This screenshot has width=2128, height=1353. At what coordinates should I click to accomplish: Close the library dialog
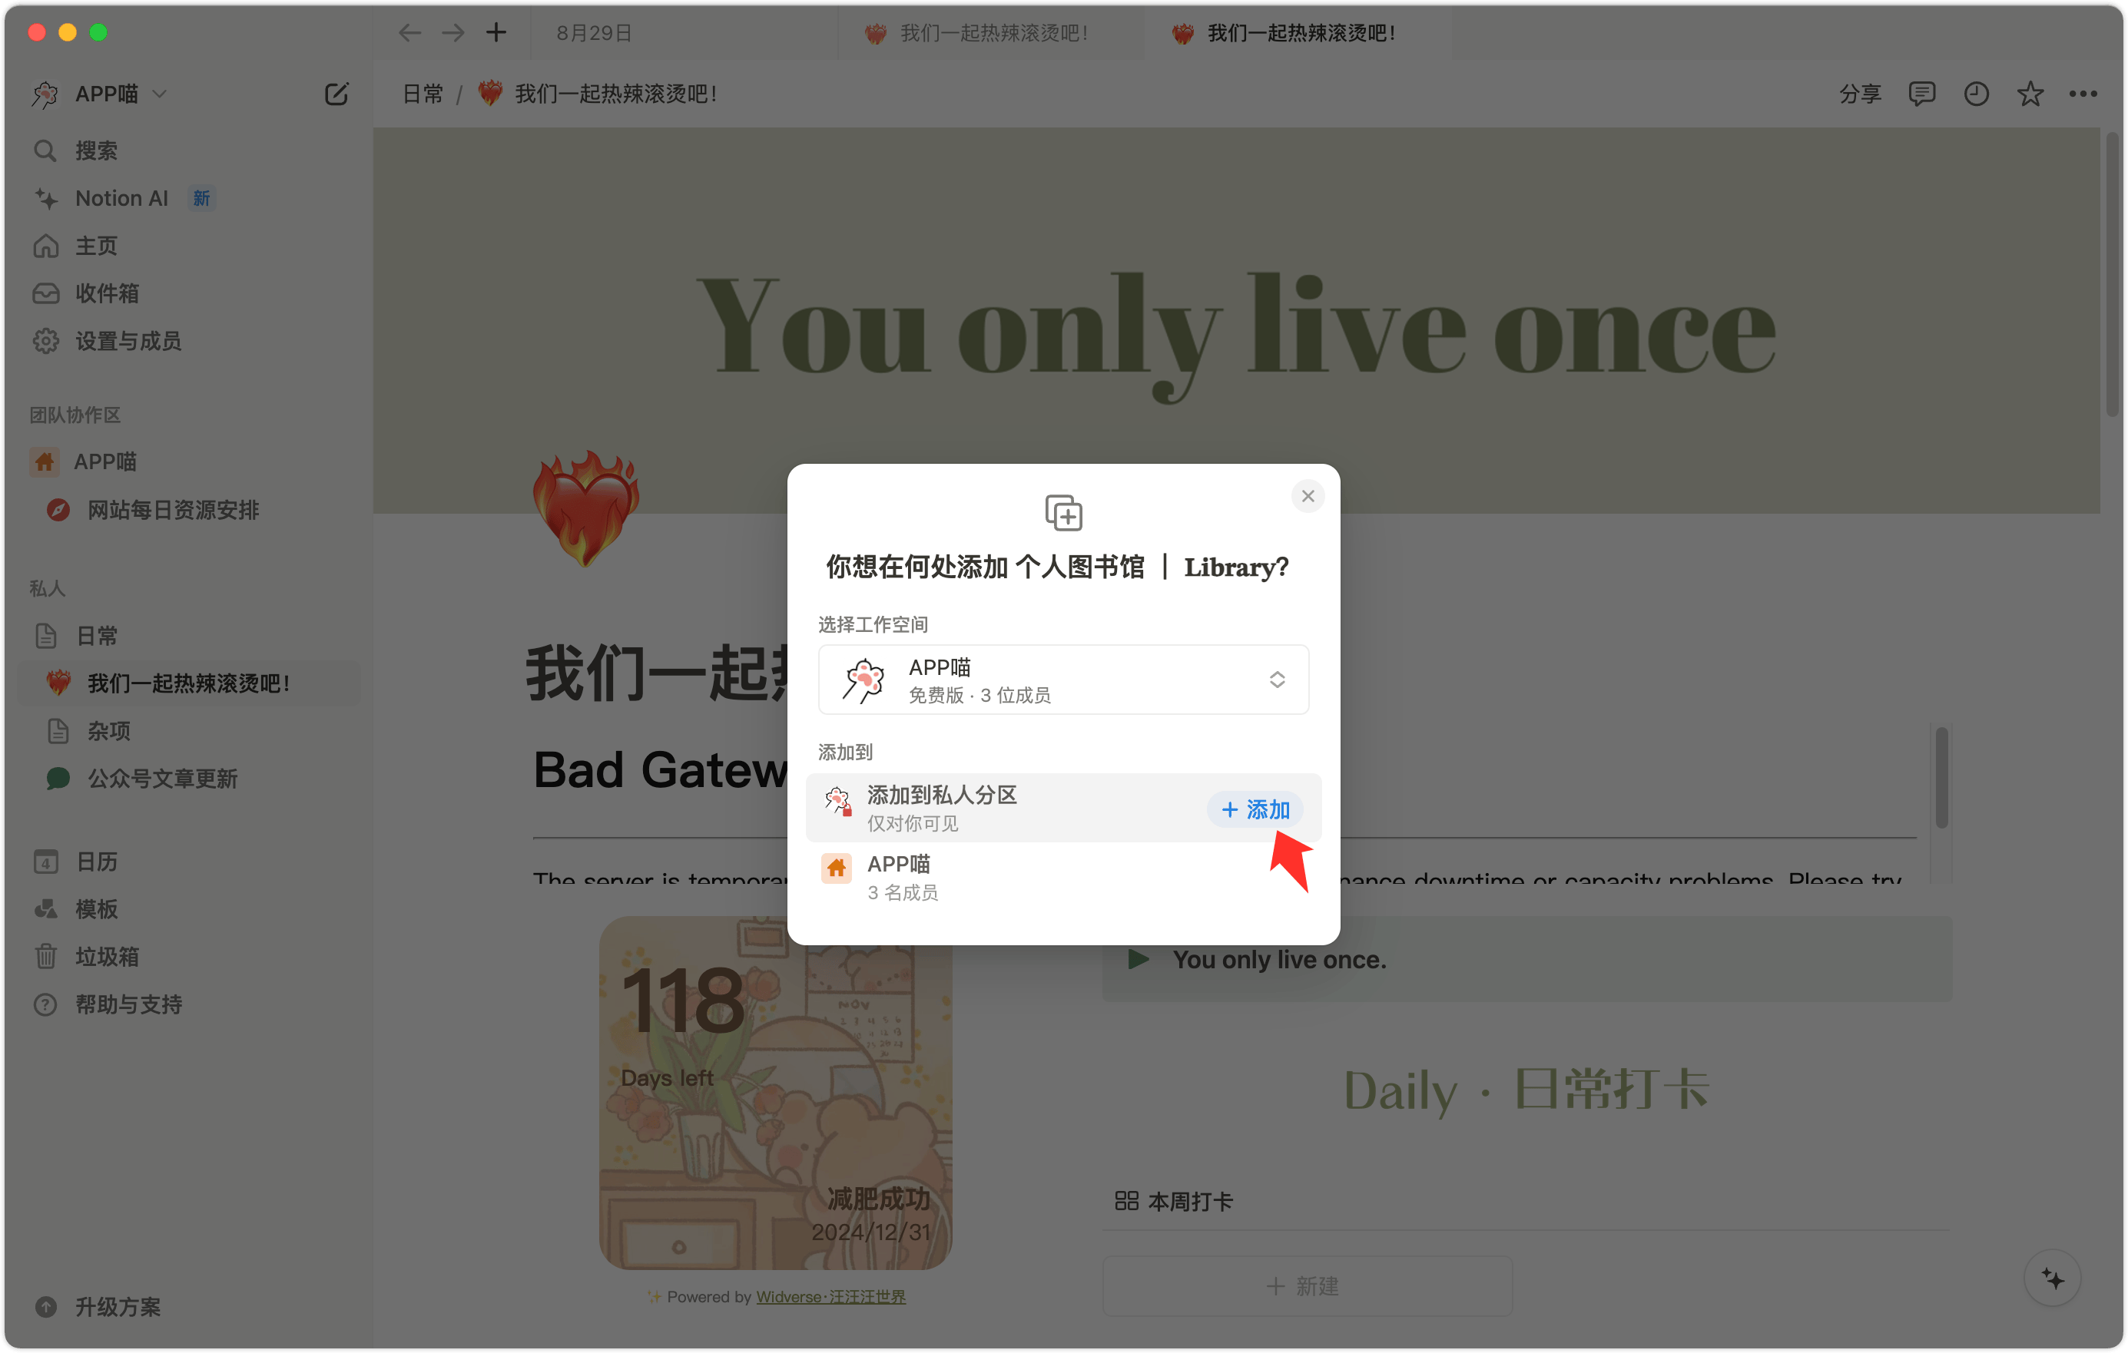point(1308,496)
